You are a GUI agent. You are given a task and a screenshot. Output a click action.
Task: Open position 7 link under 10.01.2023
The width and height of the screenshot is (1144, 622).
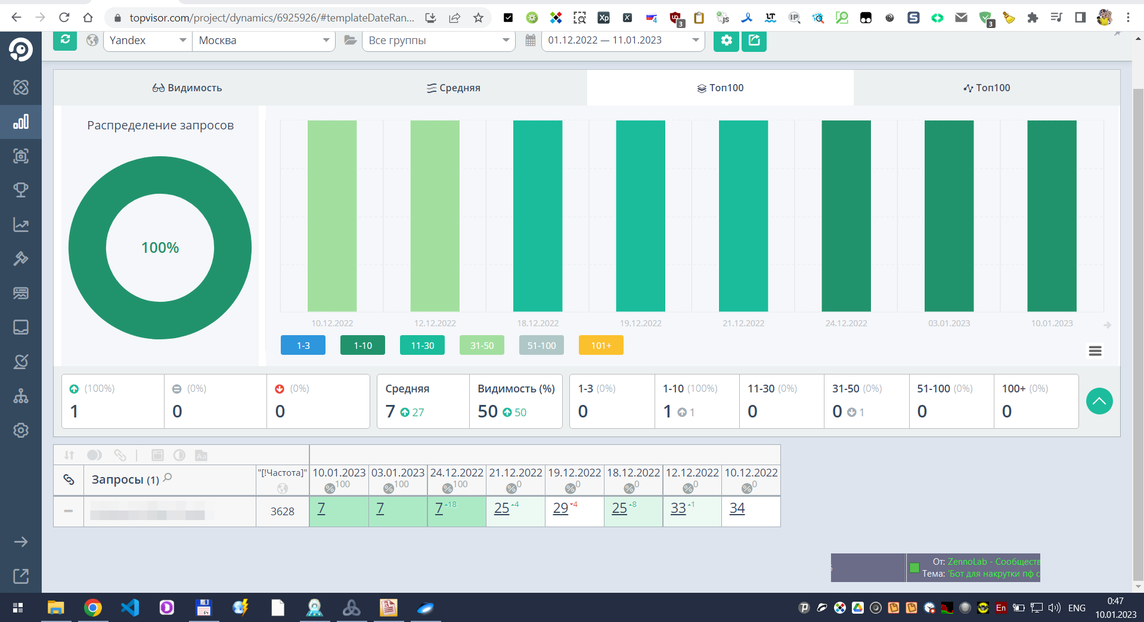[321, 508]
